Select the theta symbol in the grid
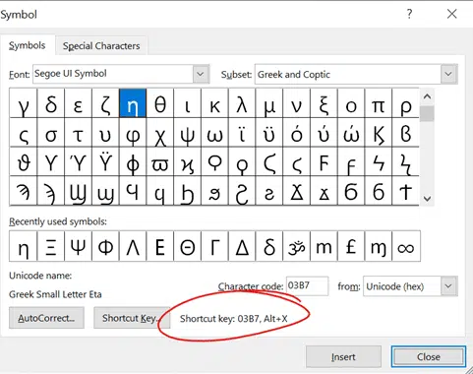Screen dimensions: 473x374 (160, 103)
